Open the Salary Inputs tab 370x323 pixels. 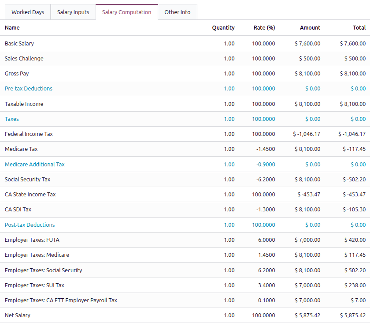73,12
